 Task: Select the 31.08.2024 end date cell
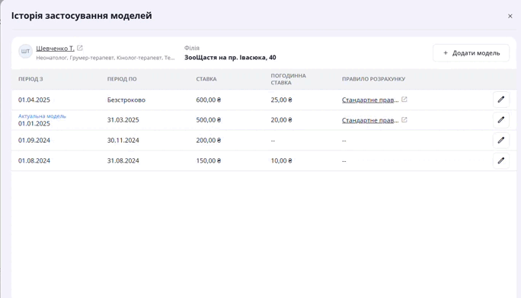click(123, 160)
